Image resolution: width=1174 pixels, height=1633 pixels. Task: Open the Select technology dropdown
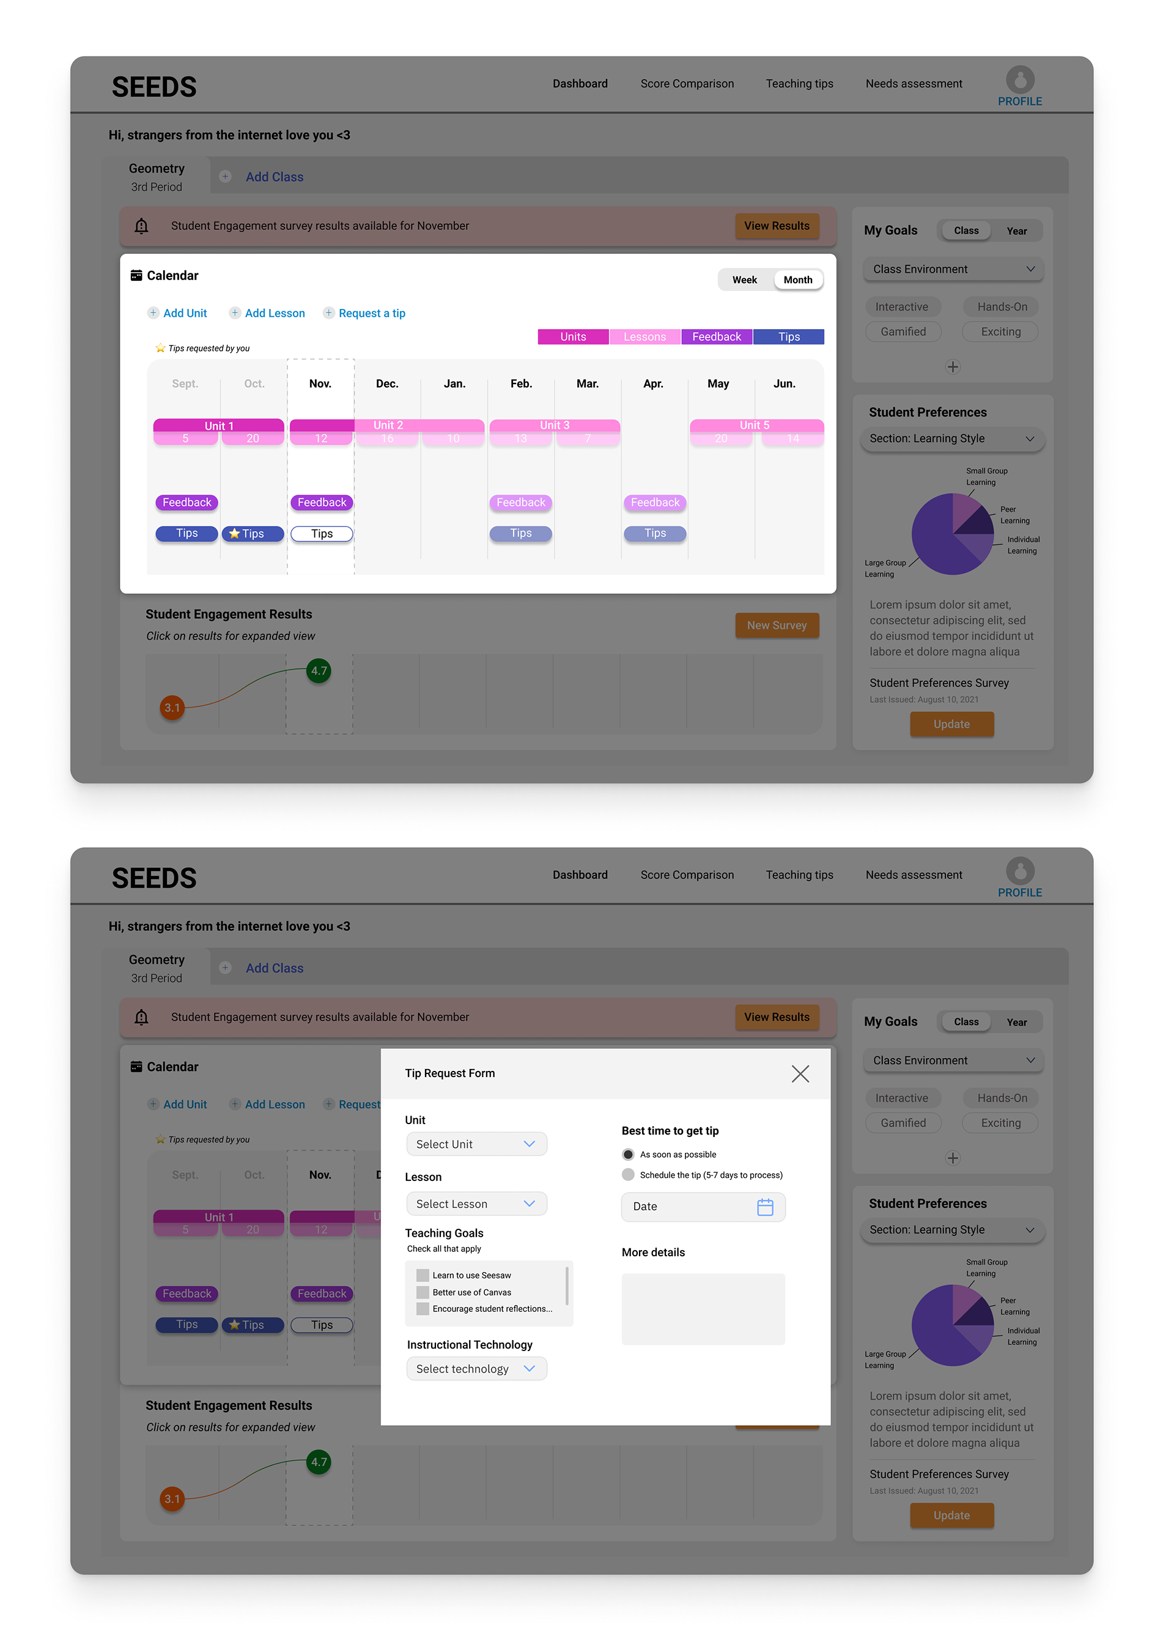(476, 1369)
